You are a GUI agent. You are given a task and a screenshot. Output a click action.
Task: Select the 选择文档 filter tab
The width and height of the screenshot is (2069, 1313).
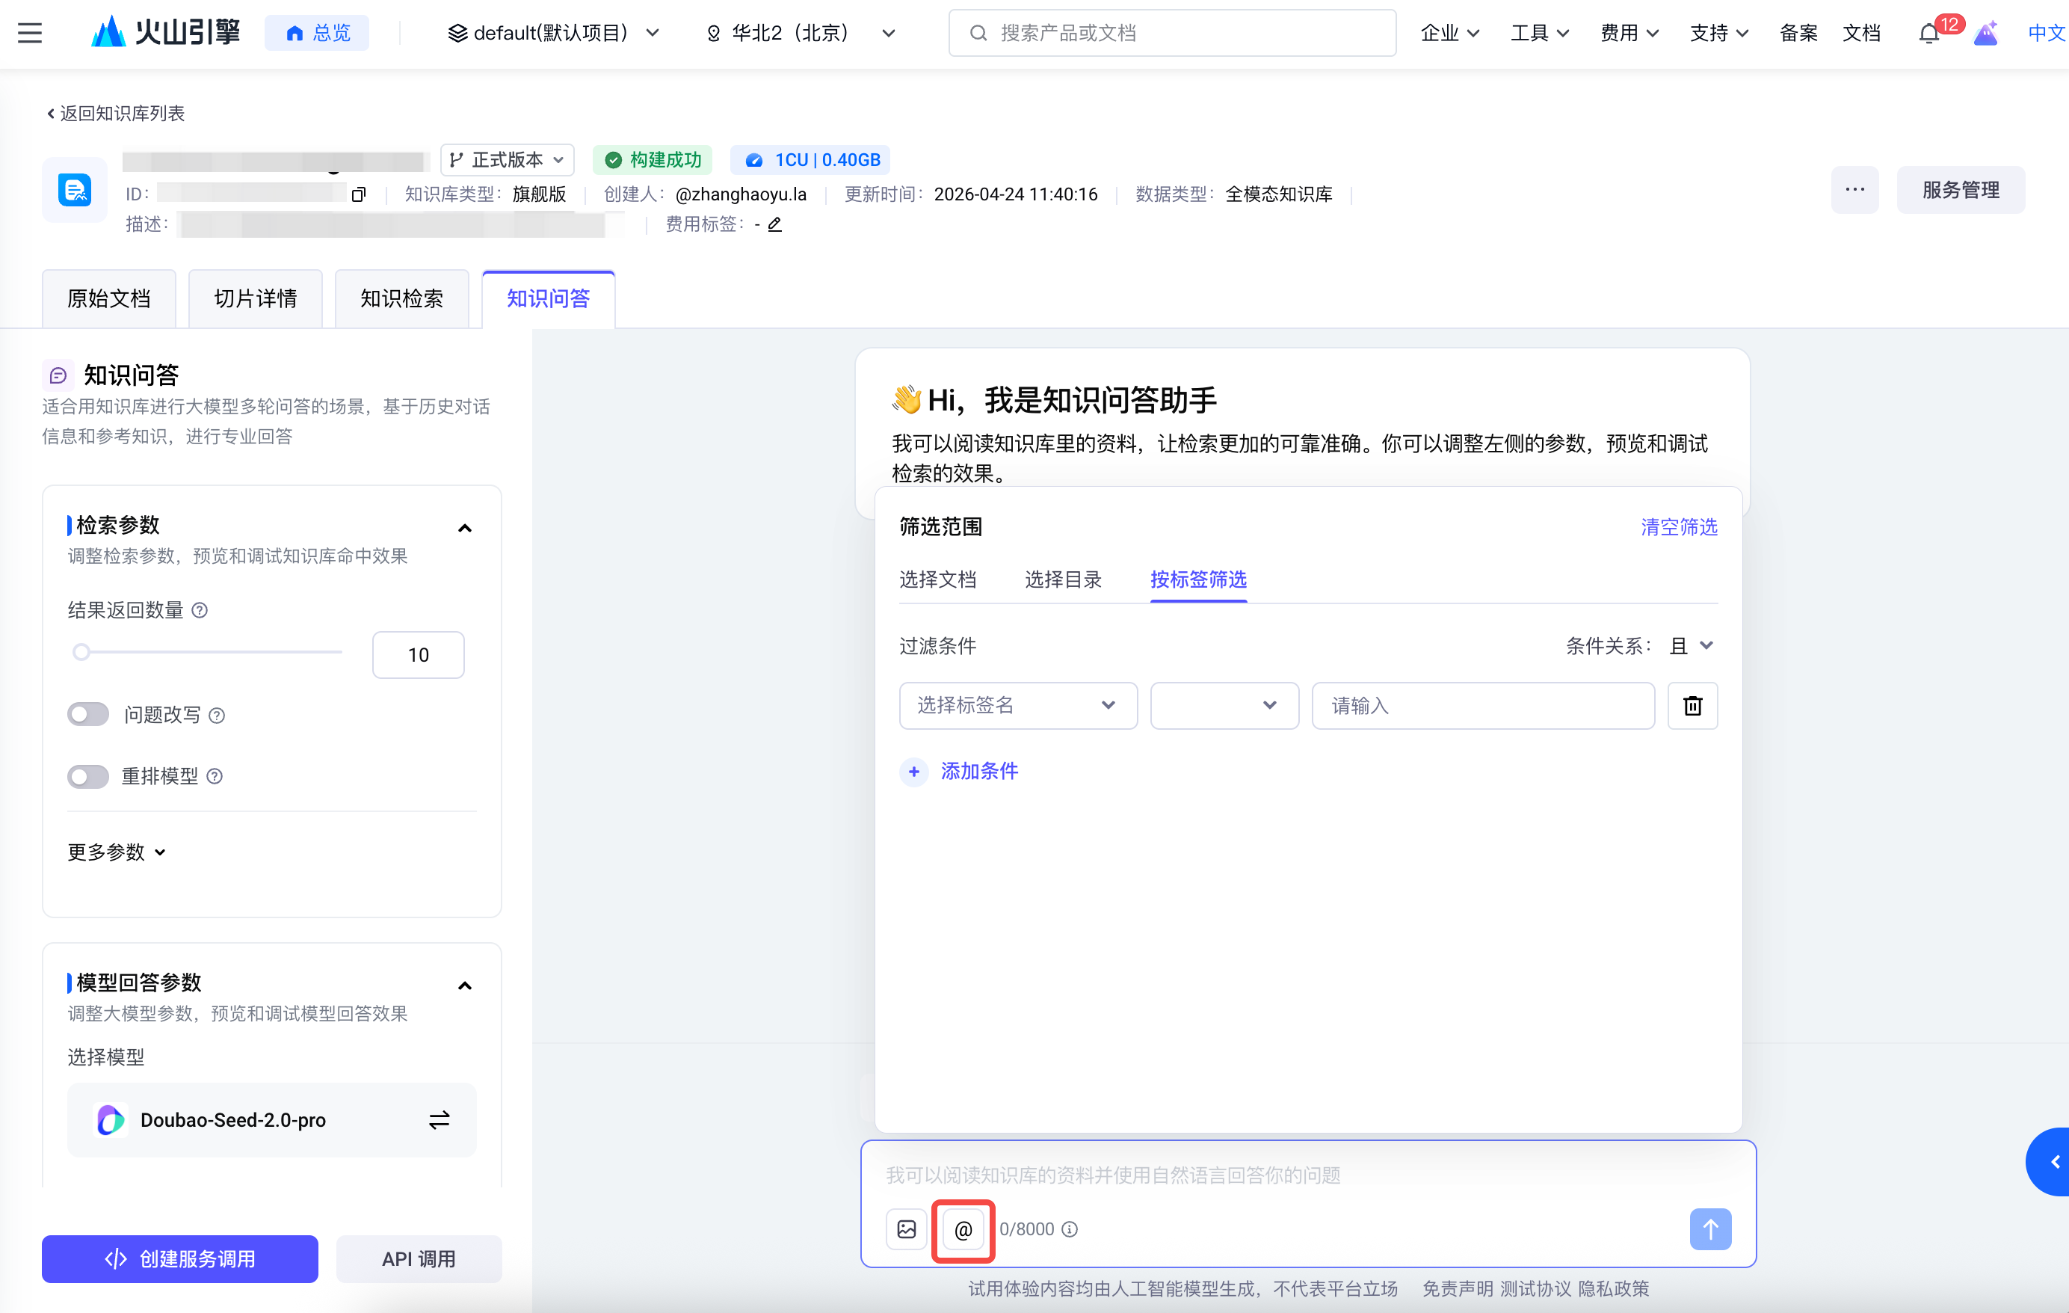[937, 579]
